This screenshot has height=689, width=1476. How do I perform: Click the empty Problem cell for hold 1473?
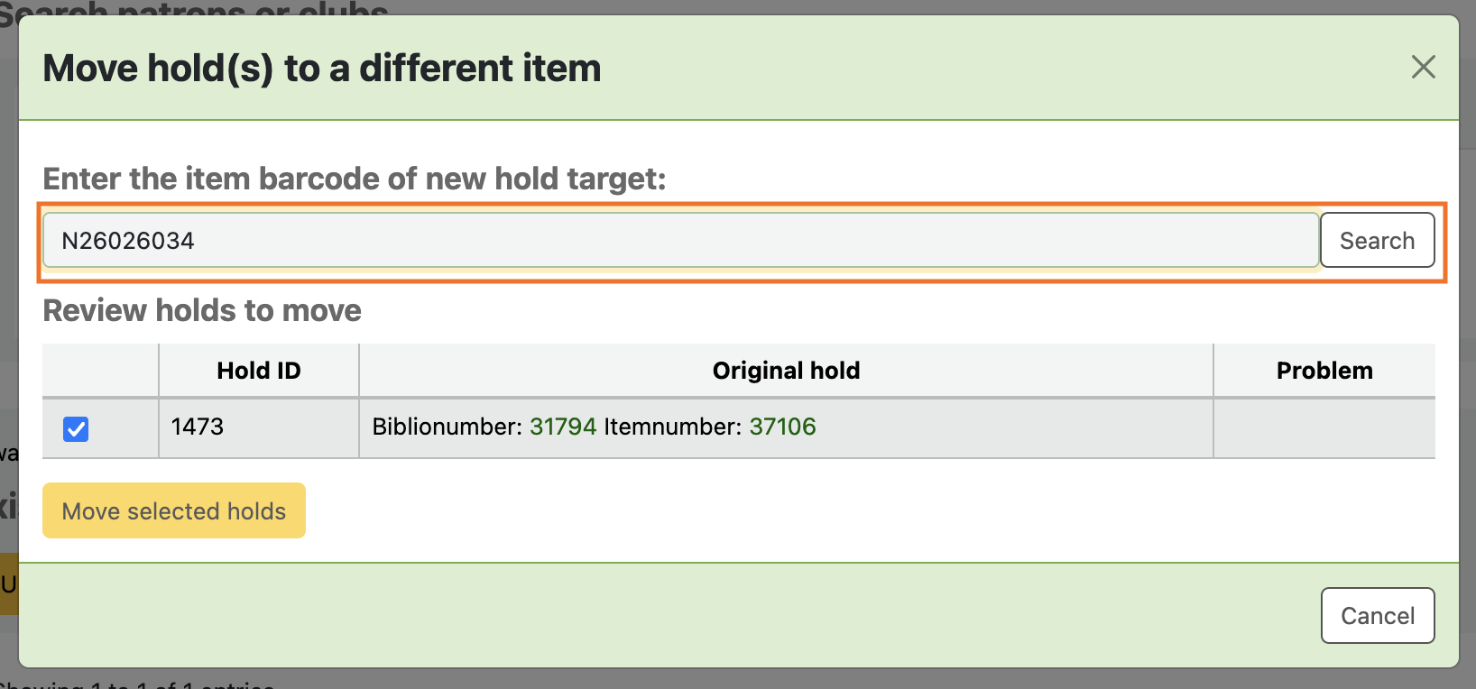[1324, 427]
